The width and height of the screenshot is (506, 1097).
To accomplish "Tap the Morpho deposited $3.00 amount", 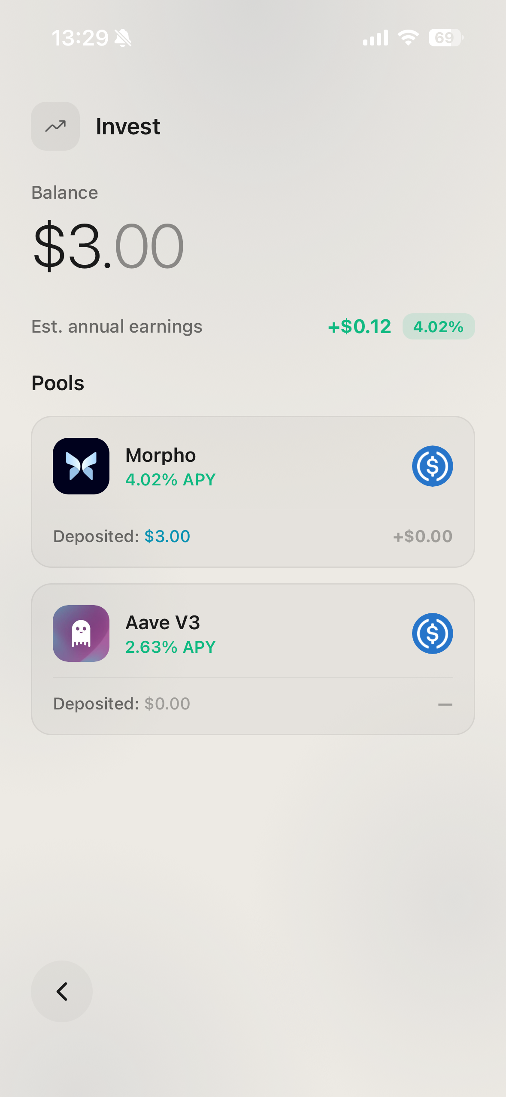I will (167, 536).
